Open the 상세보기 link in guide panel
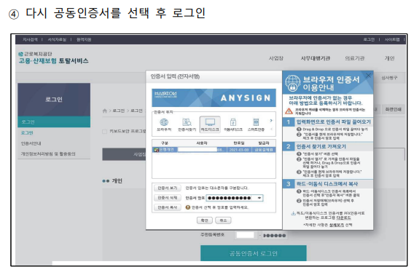The height and width of the screenshot is (275, 414). point(337,225)
